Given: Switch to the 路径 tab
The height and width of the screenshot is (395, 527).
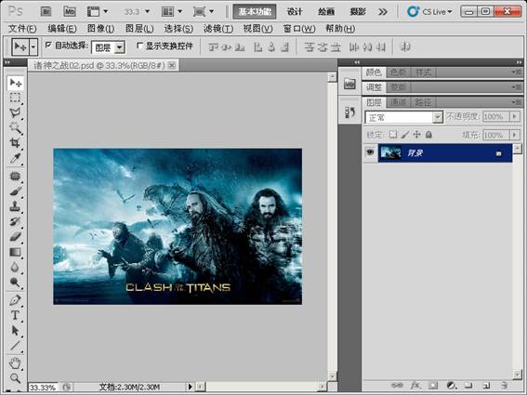Looking at the screenshot, I should tap(423, 102).
